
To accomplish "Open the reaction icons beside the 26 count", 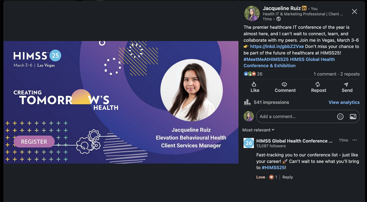I will 250,74.
